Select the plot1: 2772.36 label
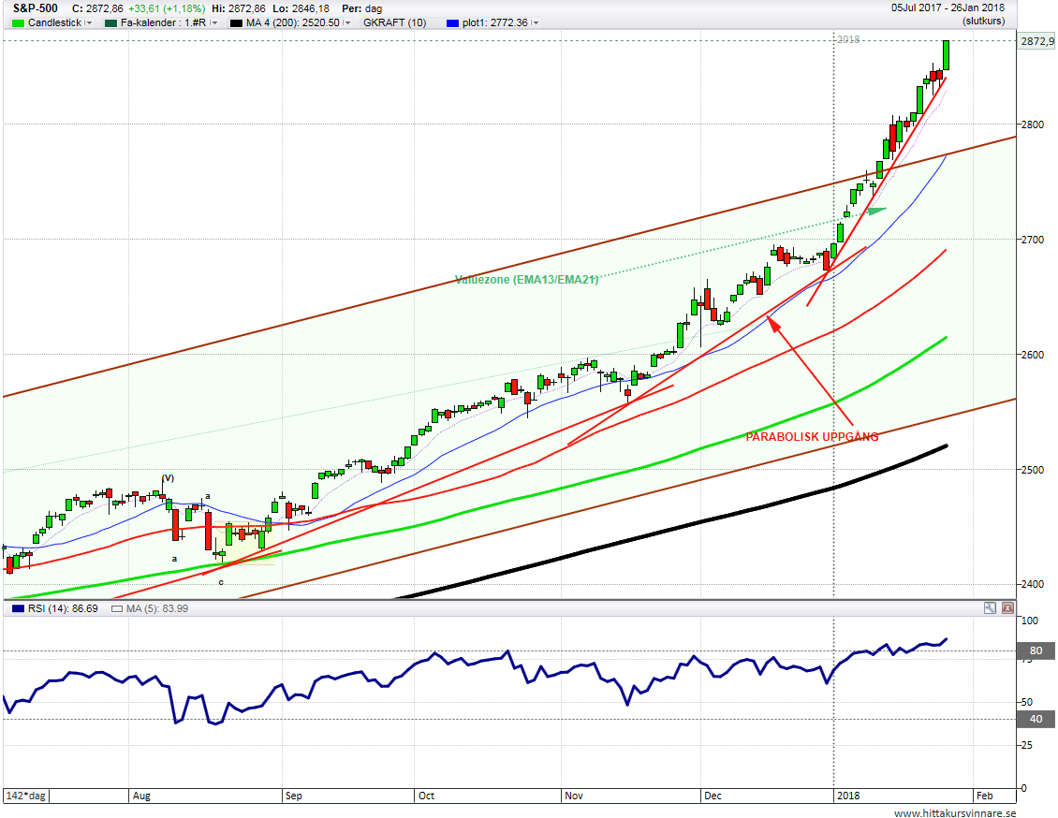The width and height of the screenshot is (1058, 818). click(495, 22)
